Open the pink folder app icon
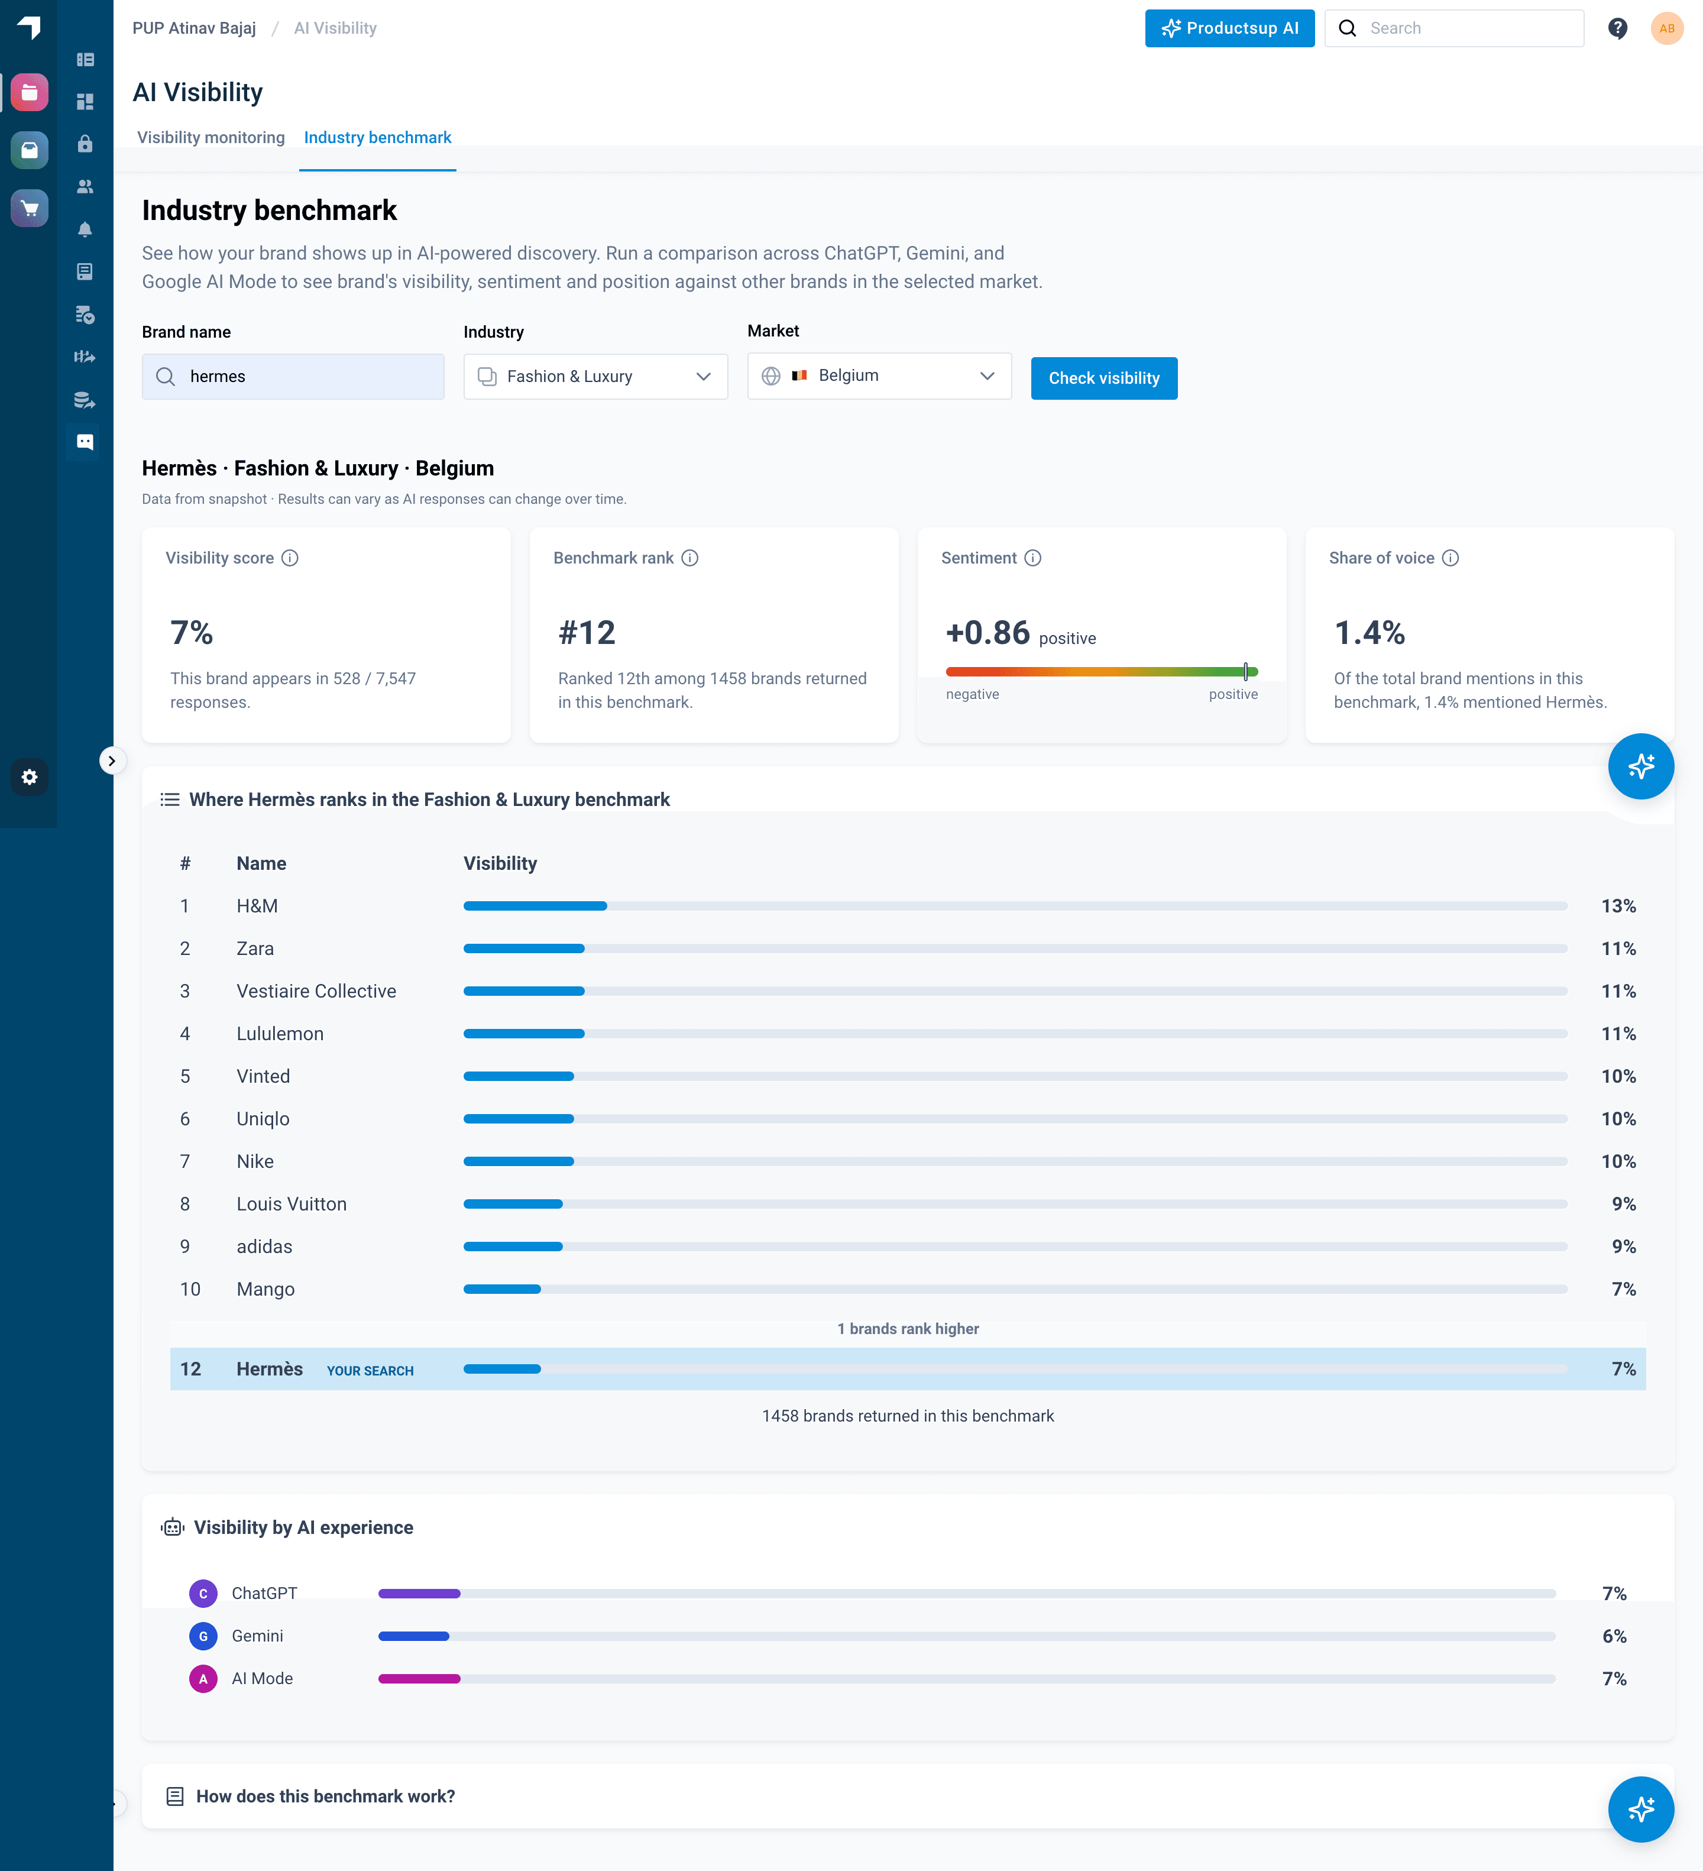1703x1871 pixels. 29,93
